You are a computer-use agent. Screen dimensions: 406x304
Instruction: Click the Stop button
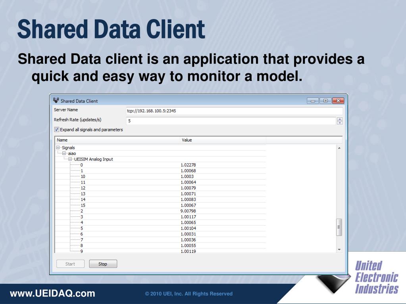pos(103,264)
